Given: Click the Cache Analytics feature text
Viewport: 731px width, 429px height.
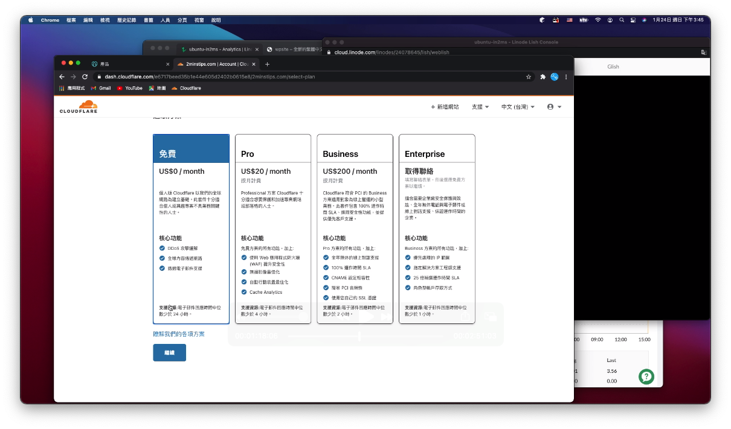Looking at the screenshot, I should tap(266, 292).
